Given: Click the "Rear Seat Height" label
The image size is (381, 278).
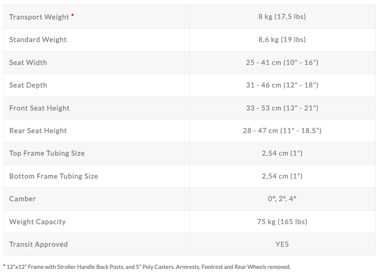Looking at the screenshot, I should 38,131.
